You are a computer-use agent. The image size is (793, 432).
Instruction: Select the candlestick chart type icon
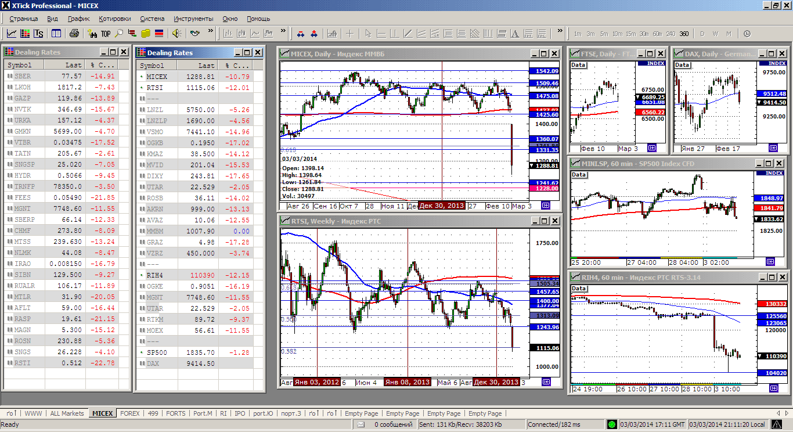(241, 34)
